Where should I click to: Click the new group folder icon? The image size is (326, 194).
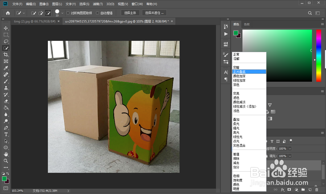(303, 190)
